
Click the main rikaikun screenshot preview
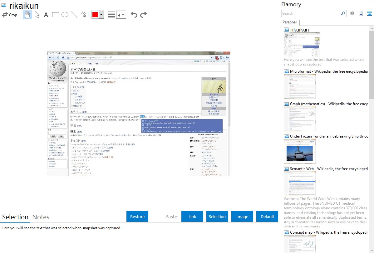(139, 114)
